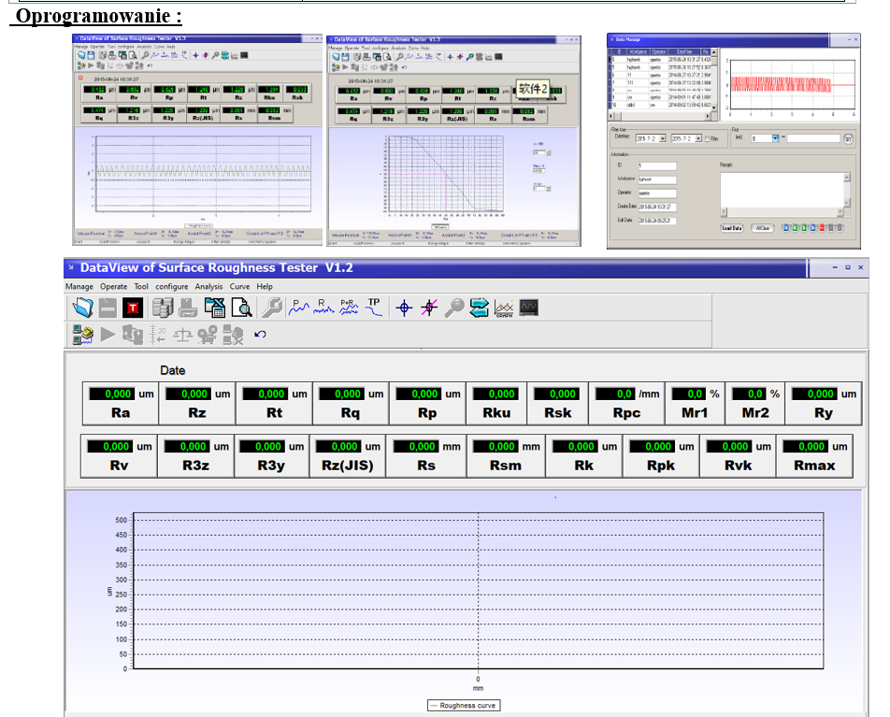Click the GRAPH icon in toolbar

[x=505, y=308]
